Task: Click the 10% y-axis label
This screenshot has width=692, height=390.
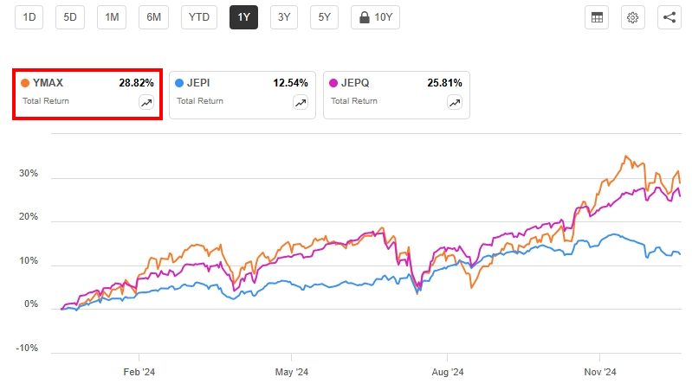Action: (x=29, y=260)
